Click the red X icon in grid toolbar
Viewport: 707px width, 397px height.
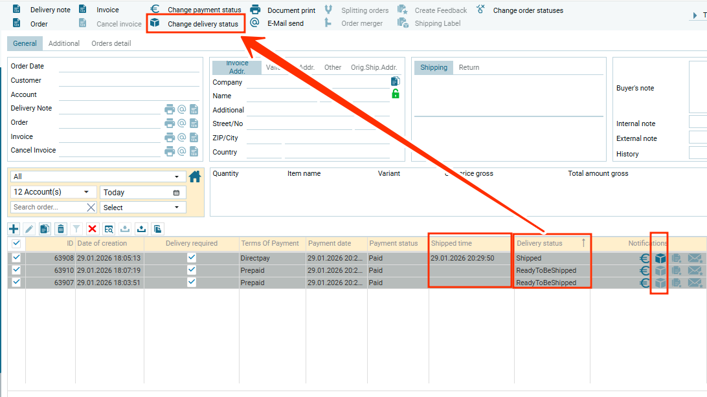92,229
